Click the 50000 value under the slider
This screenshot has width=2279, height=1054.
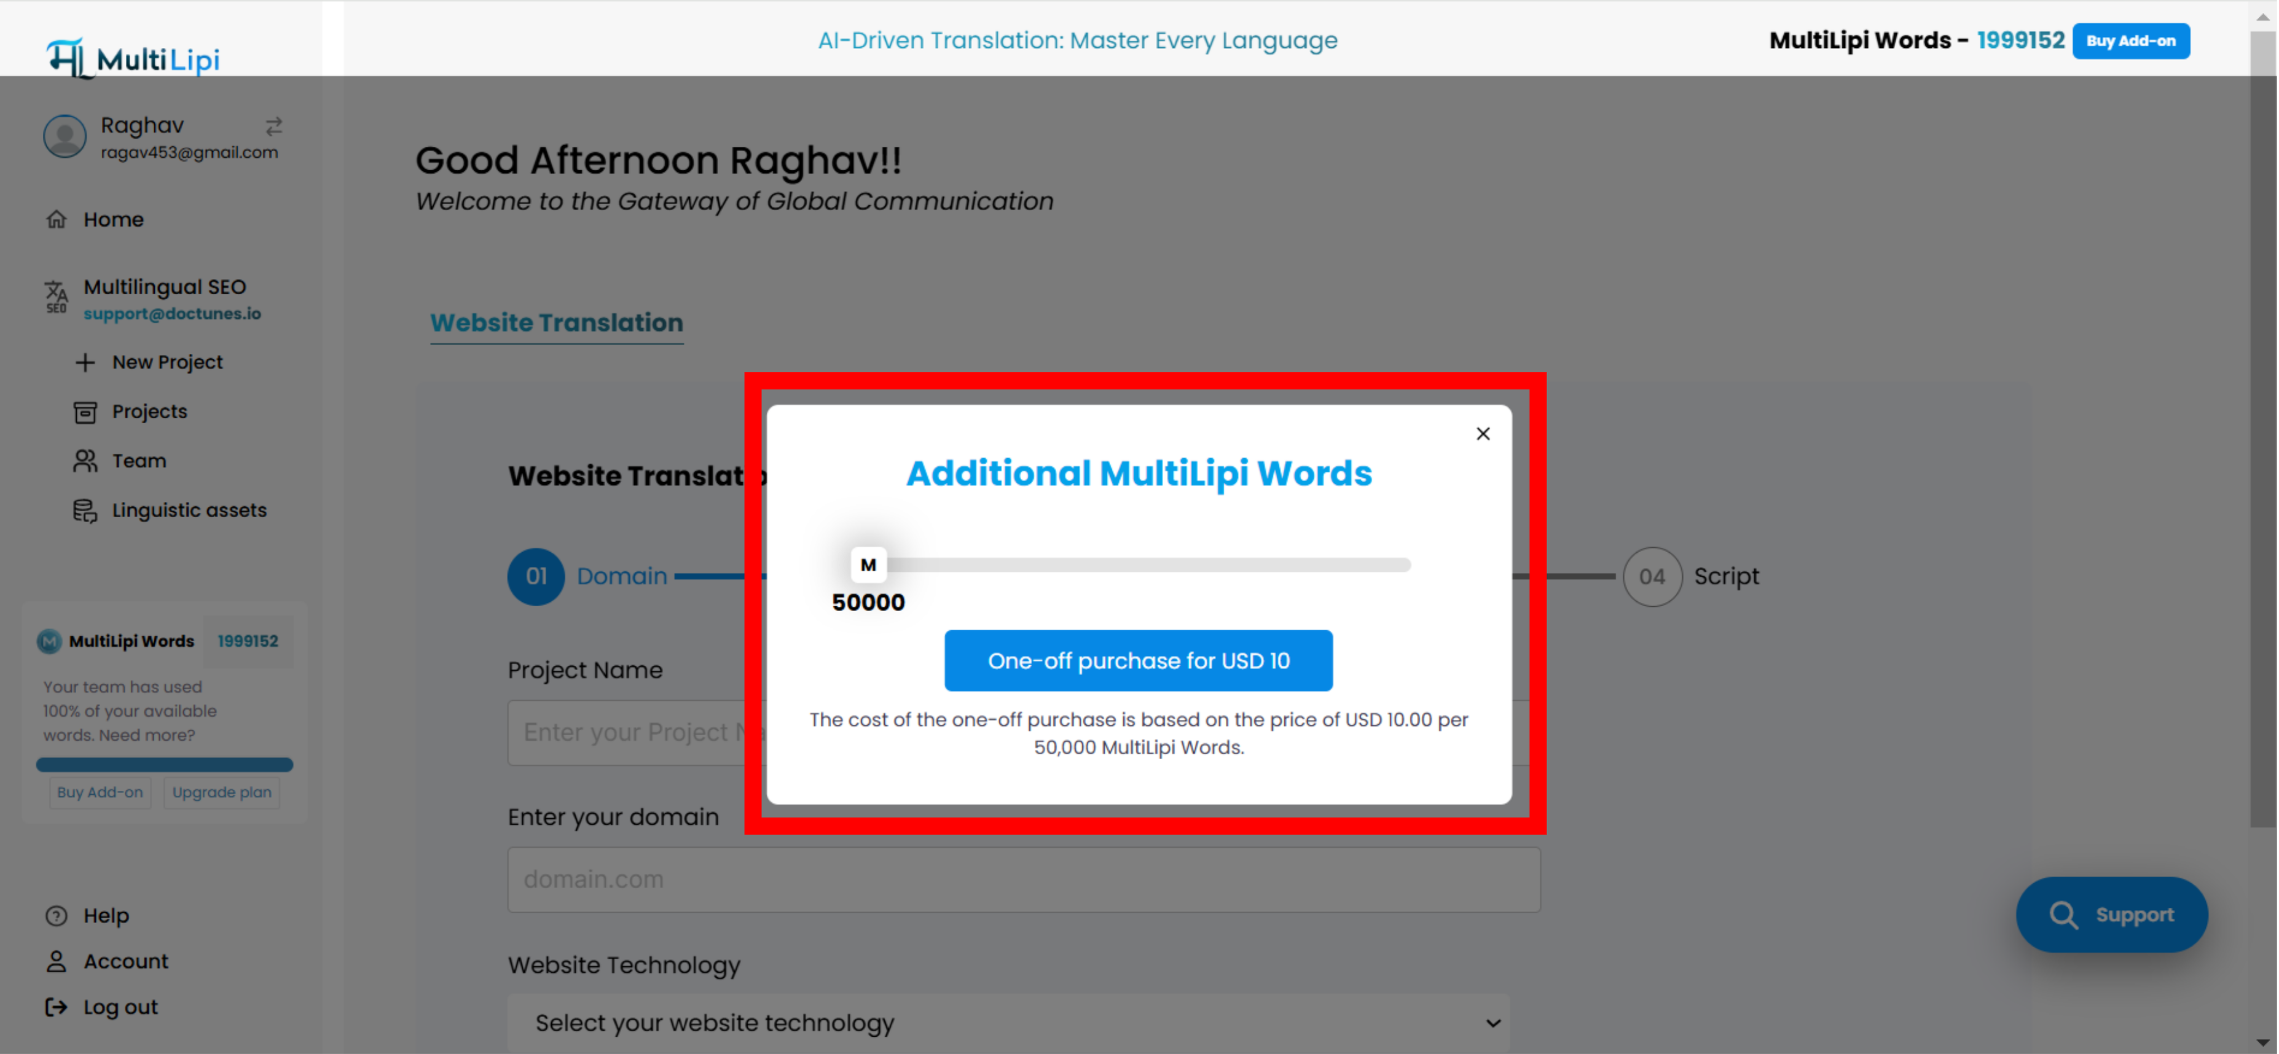pos(868,602)
